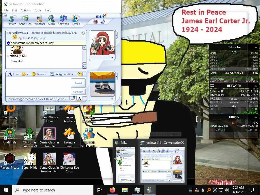This screenshot has height=195, width=260.
Task: Select the Undertale desktop shortcut
Action: click(x=10, y=136)
